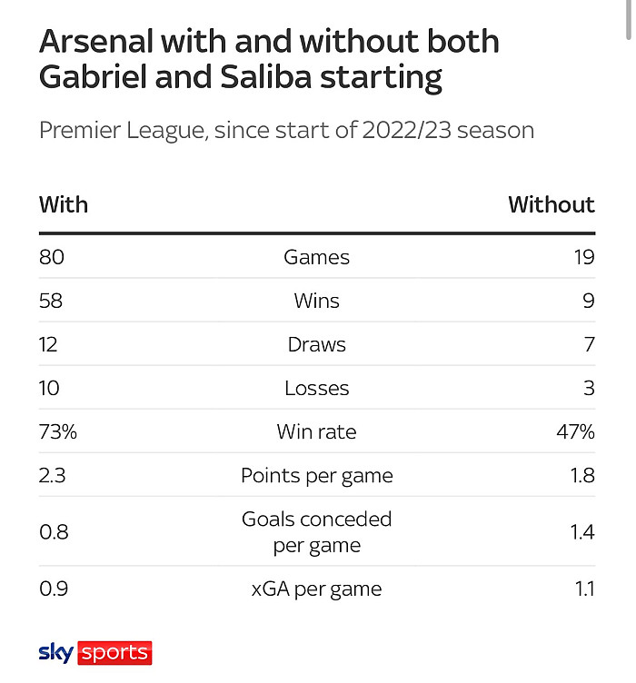The image size is (636, 683).
Task: Click the "With" column header
Action: [x=64, y=203]
